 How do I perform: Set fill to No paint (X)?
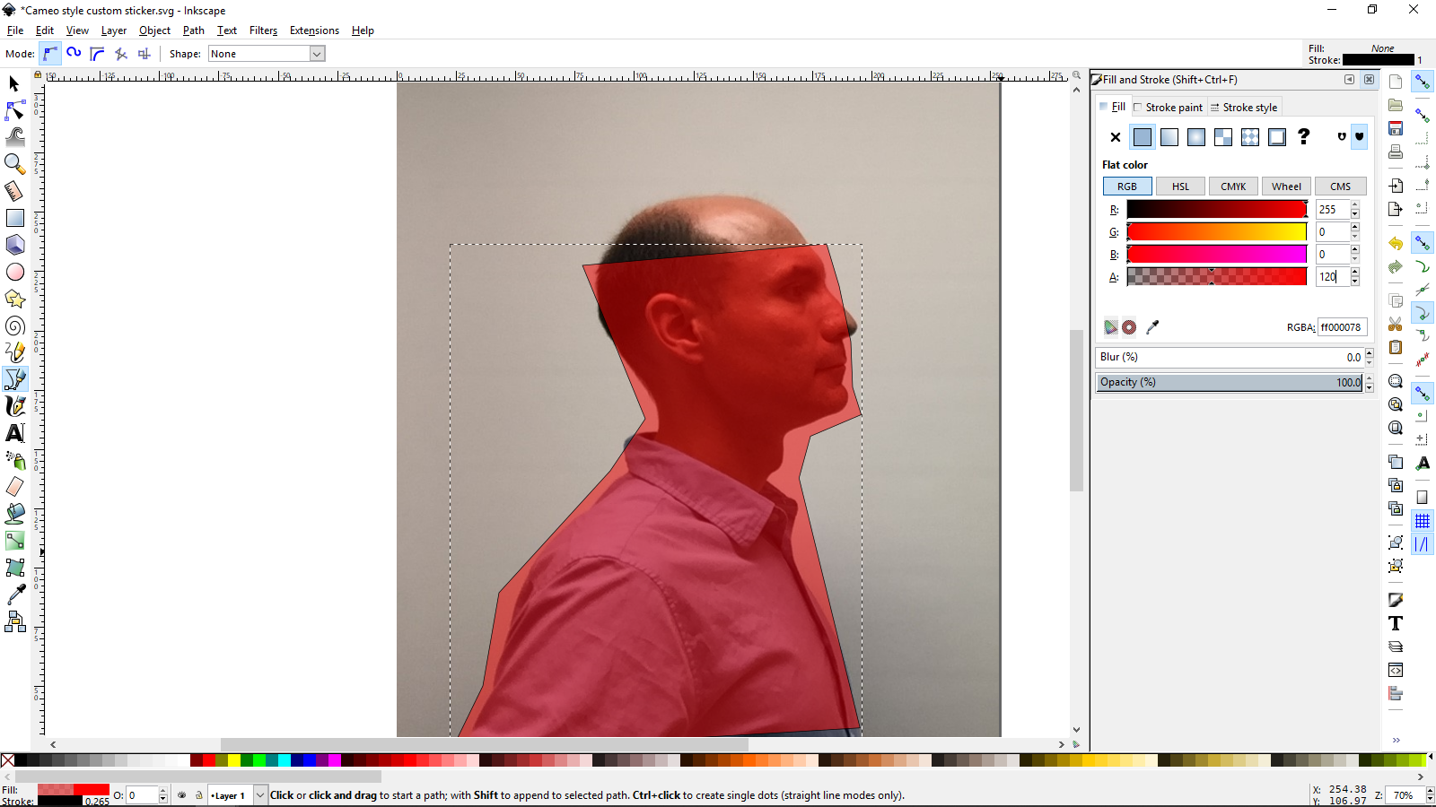point(1116,137)
